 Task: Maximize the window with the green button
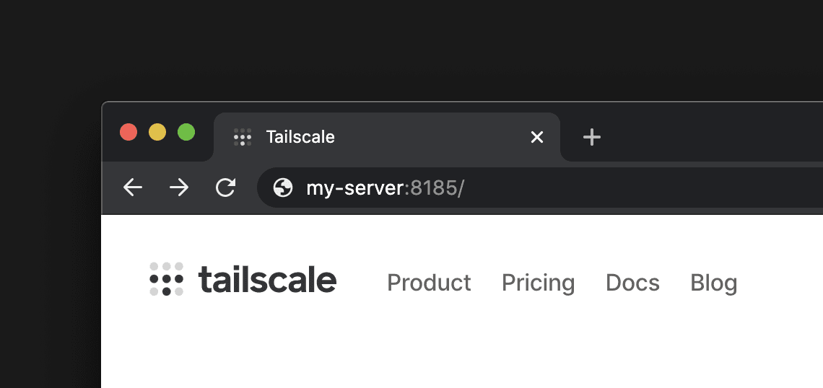(x=186, y=132)
